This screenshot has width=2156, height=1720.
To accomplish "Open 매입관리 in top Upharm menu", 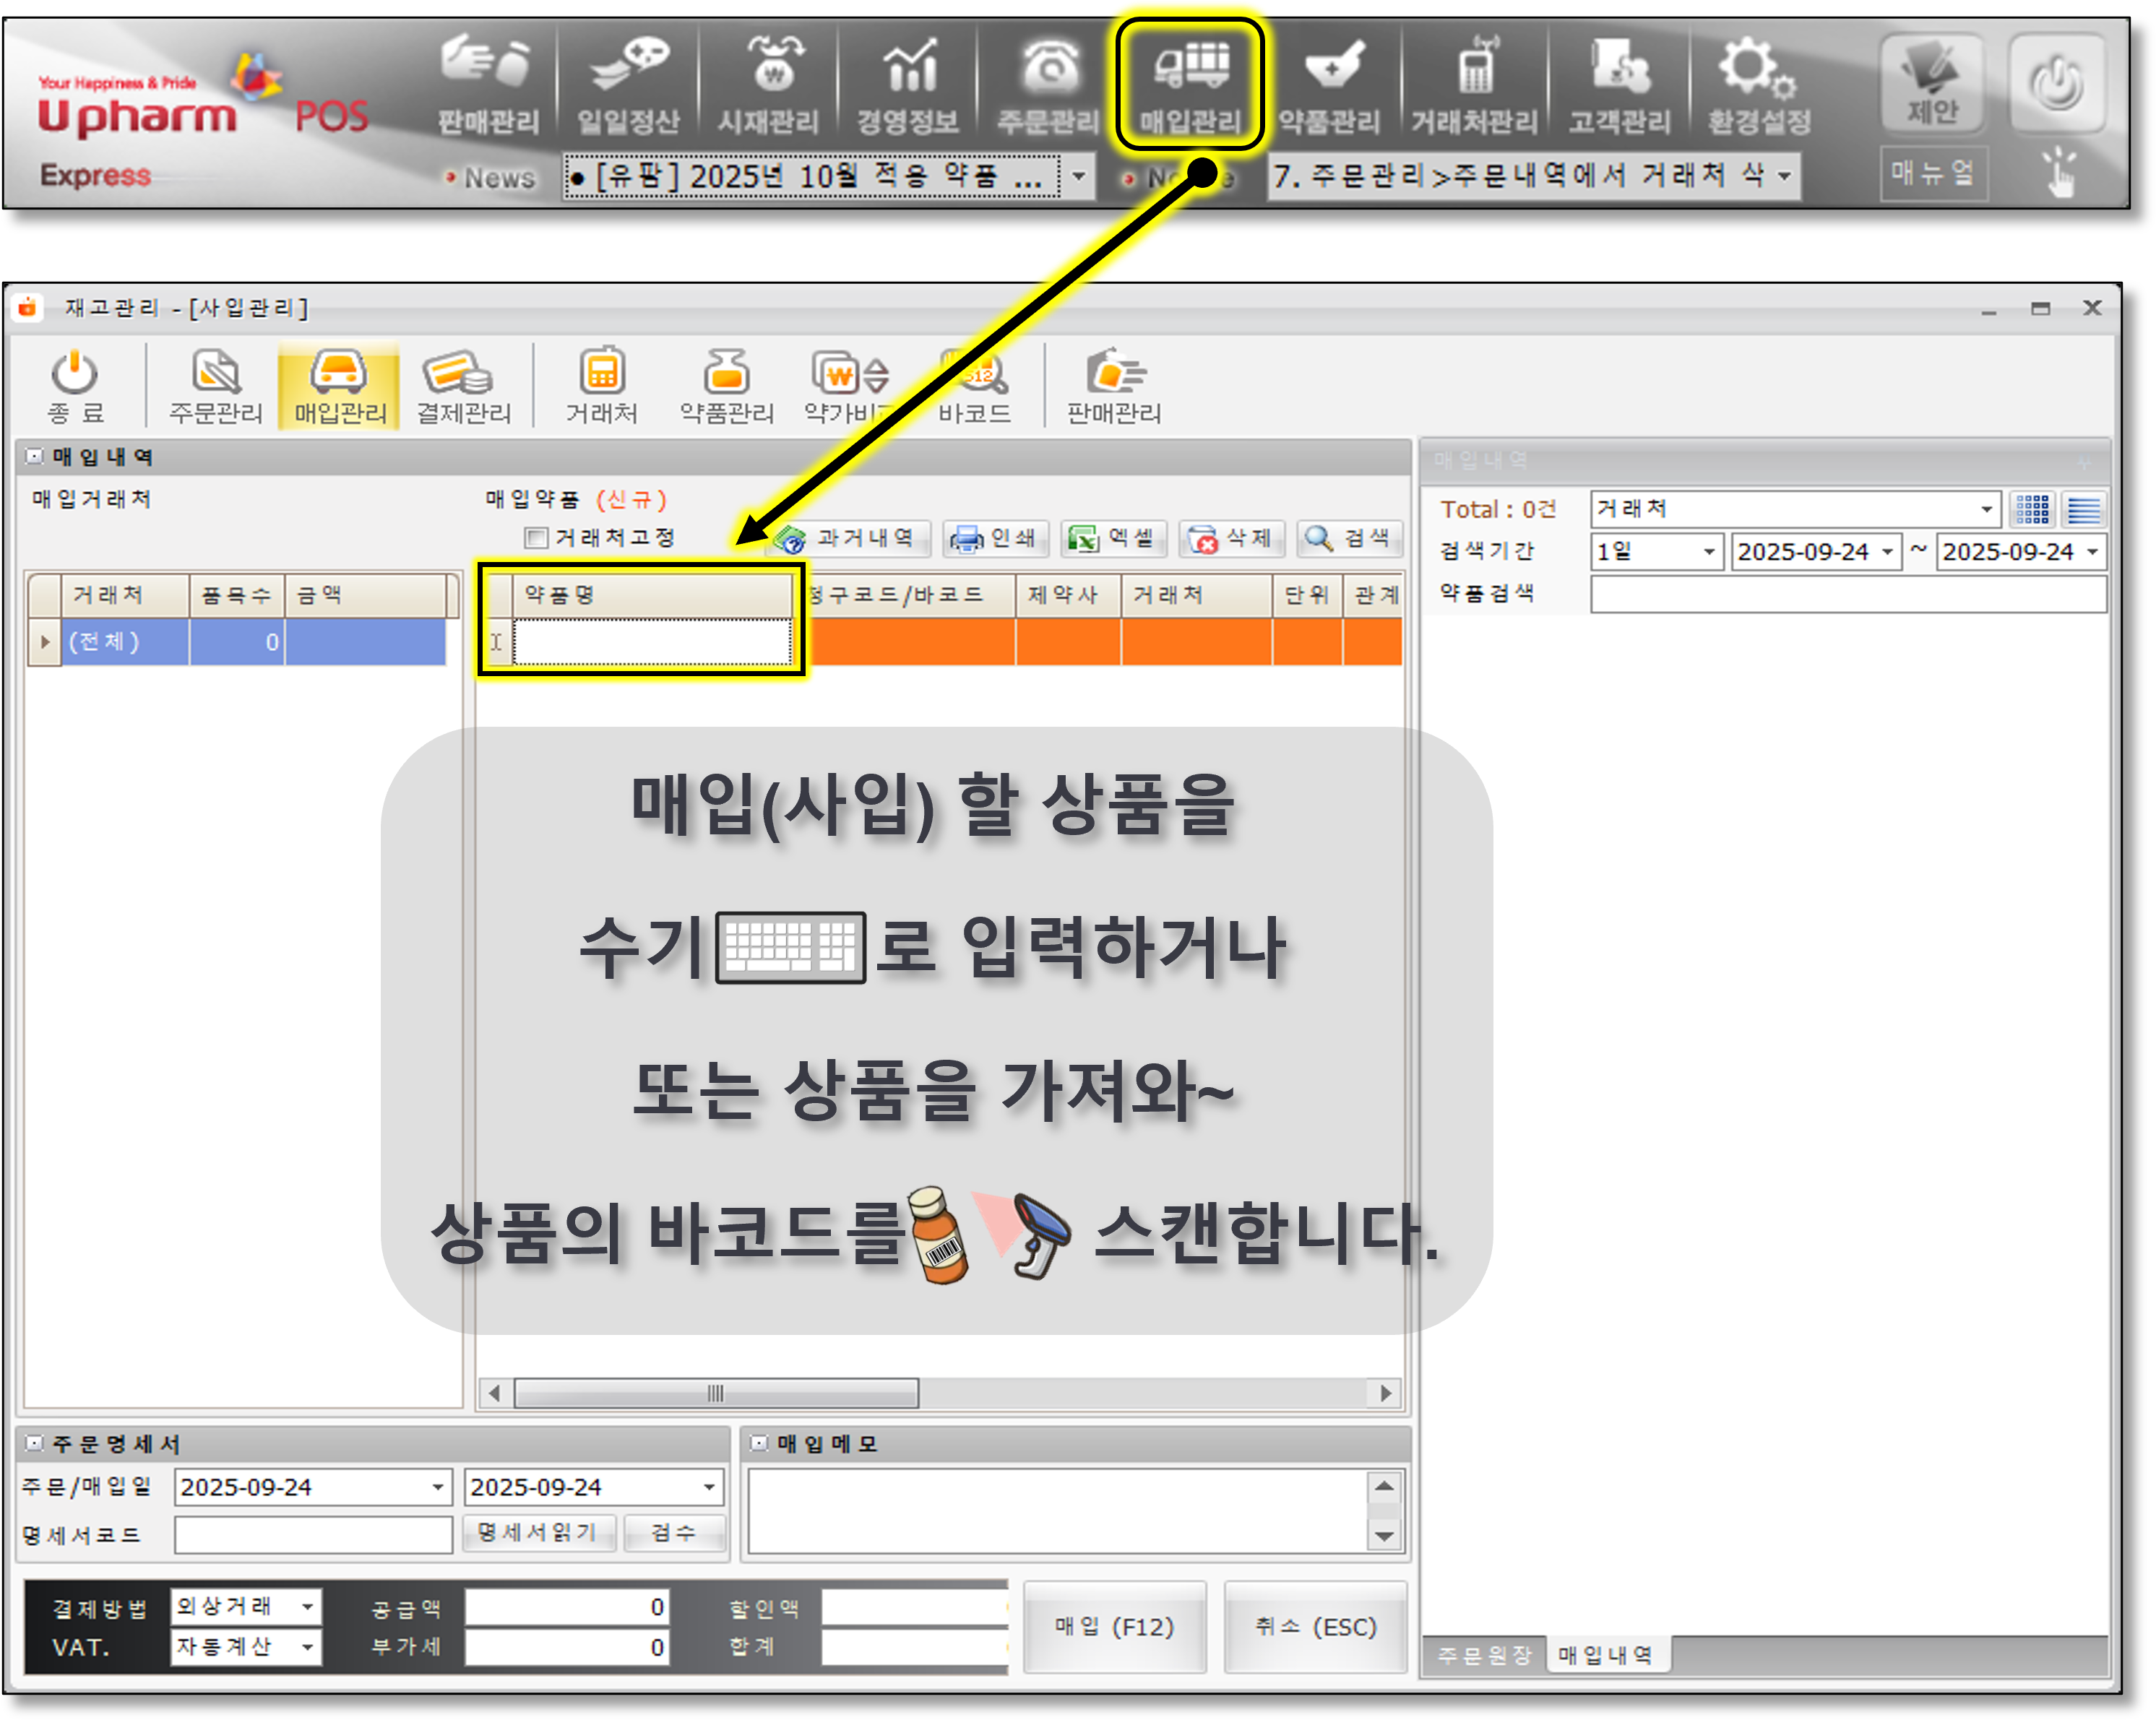I will 1189,88.
